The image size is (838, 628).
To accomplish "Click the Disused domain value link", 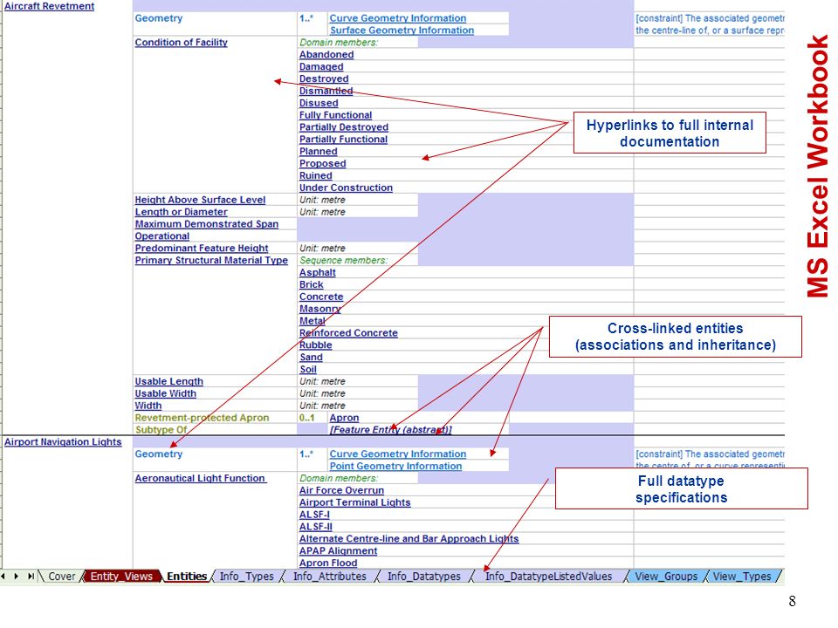I will pos(319,103).
